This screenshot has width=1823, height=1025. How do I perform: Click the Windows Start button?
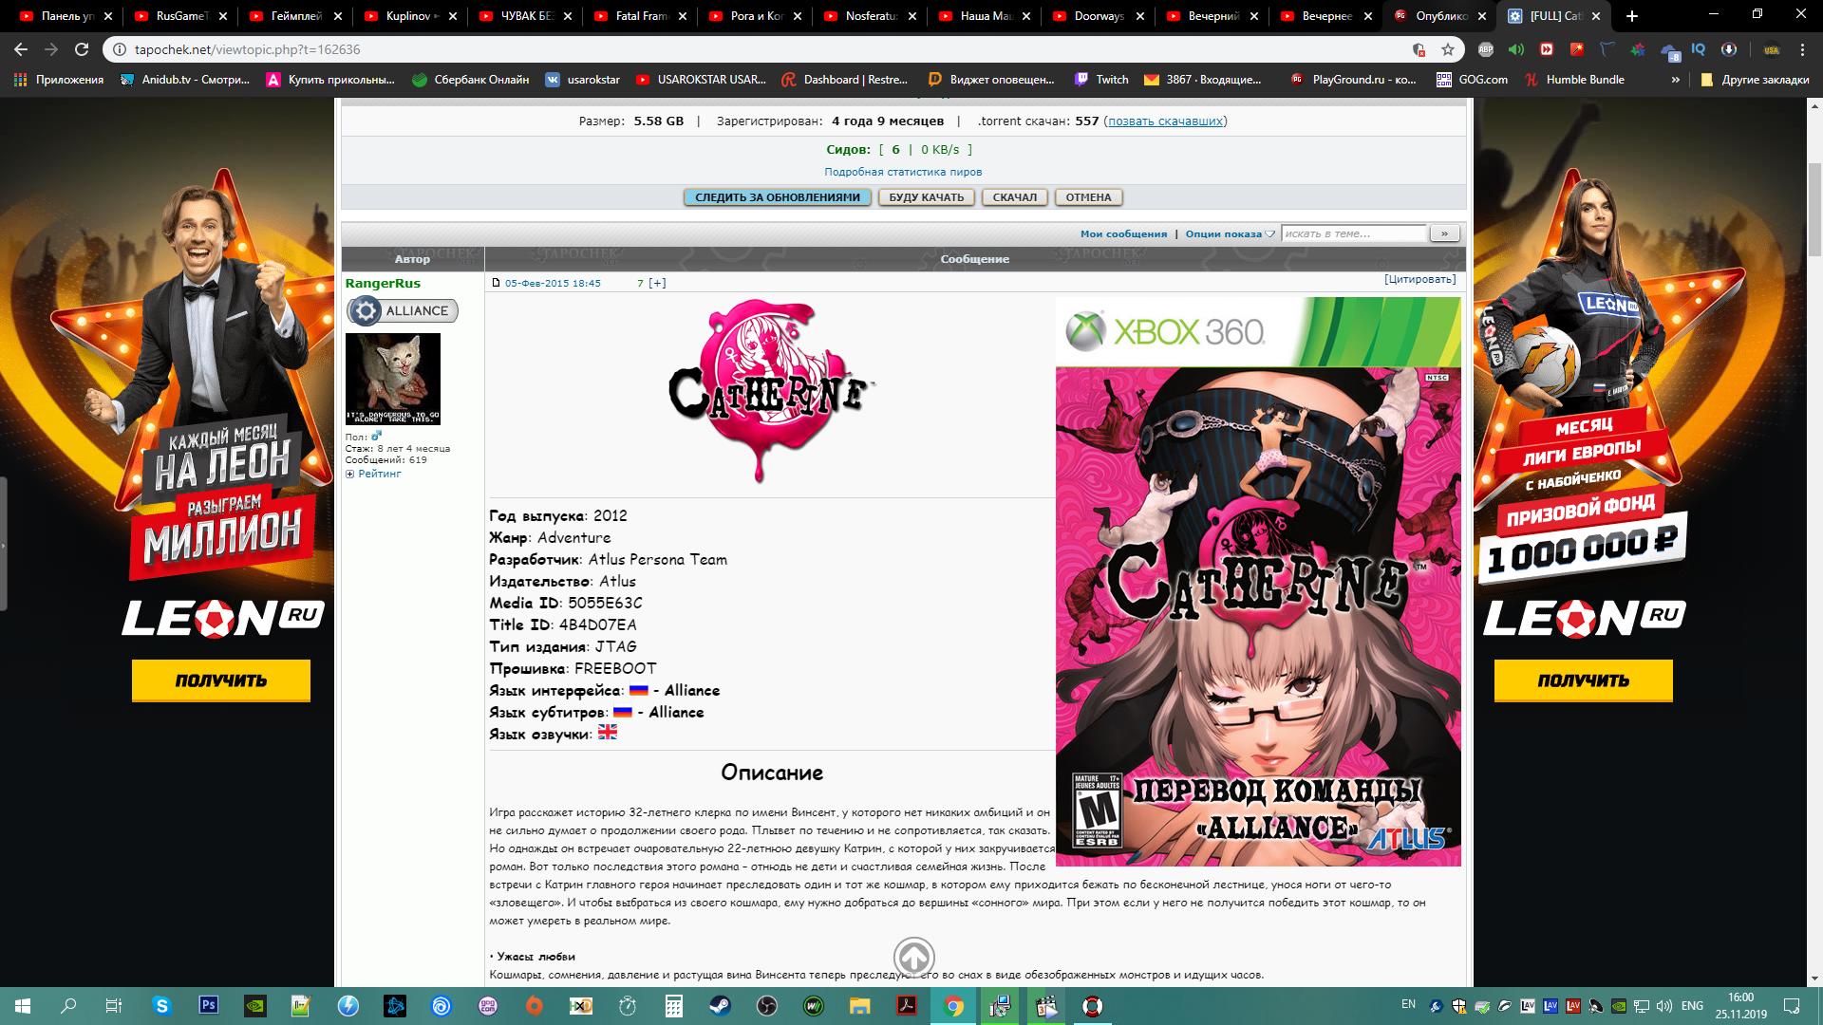[23, 1006]
